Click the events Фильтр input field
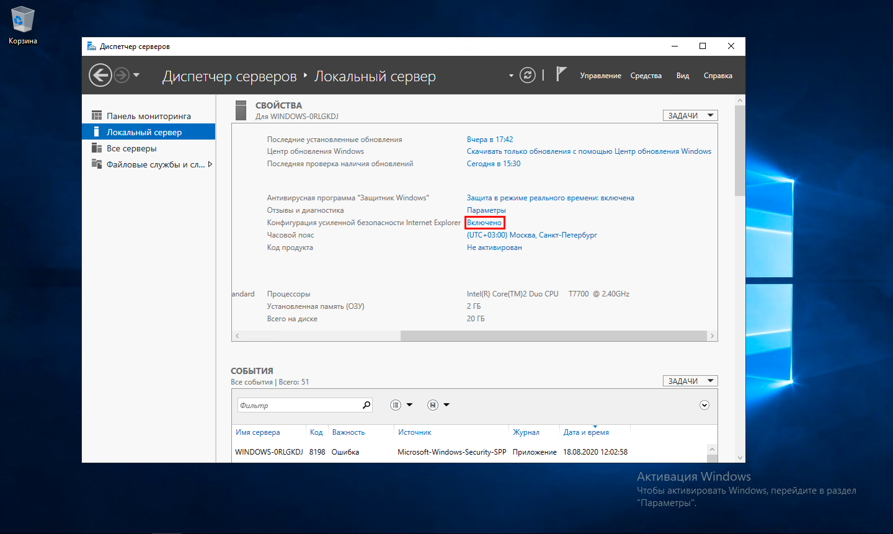 298,405
